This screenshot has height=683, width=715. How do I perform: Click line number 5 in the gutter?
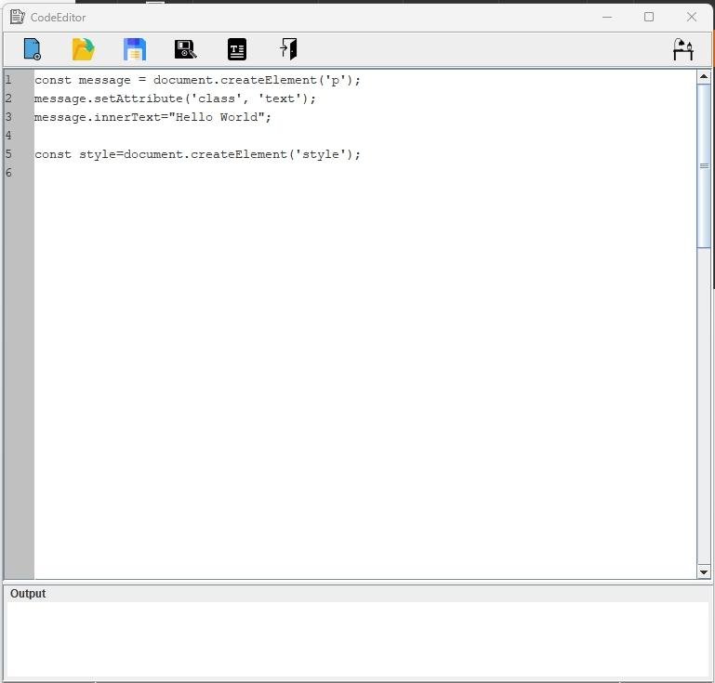[8, 154]
